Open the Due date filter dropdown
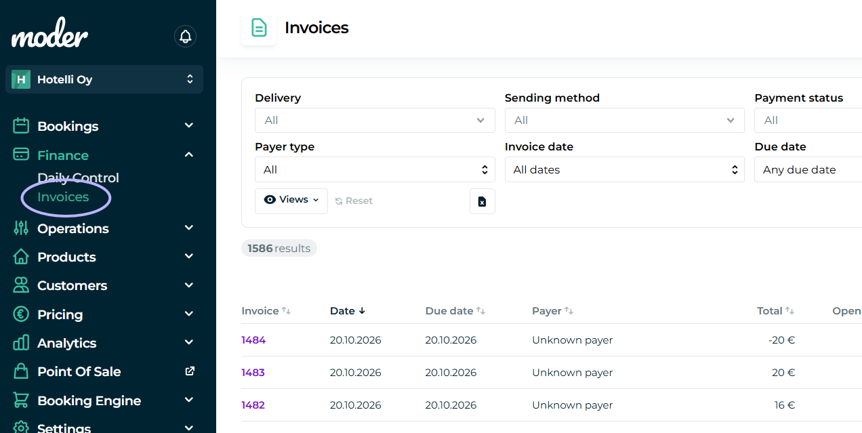 point(808,169)
